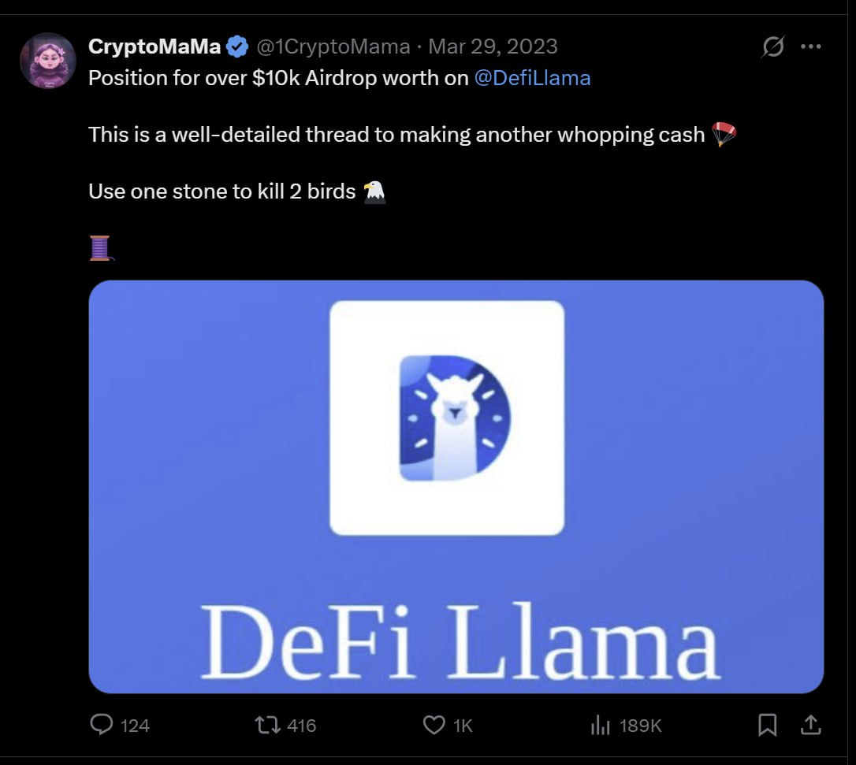Click the CryptoMaMa display name

pyautogui.click(x=154, y=47)
